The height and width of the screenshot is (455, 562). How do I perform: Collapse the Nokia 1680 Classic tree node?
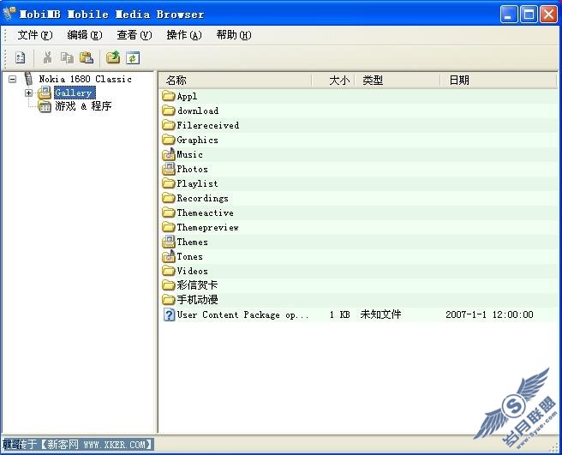pos(13,79)
